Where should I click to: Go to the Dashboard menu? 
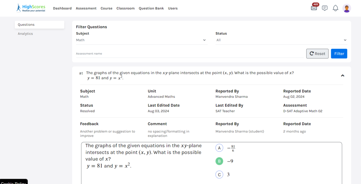click(62, 8)
